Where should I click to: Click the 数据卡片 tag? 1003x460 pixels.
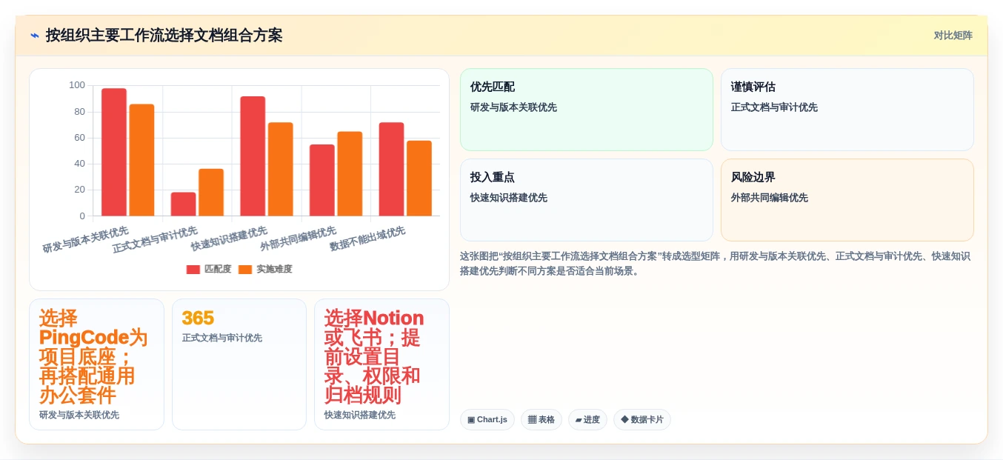[x=642, y=420]
